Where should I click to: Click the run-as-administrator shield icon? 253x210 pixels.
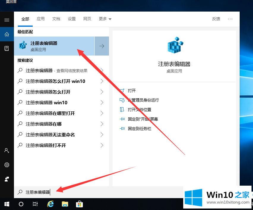pyautogui.click(x=122, y=100)
